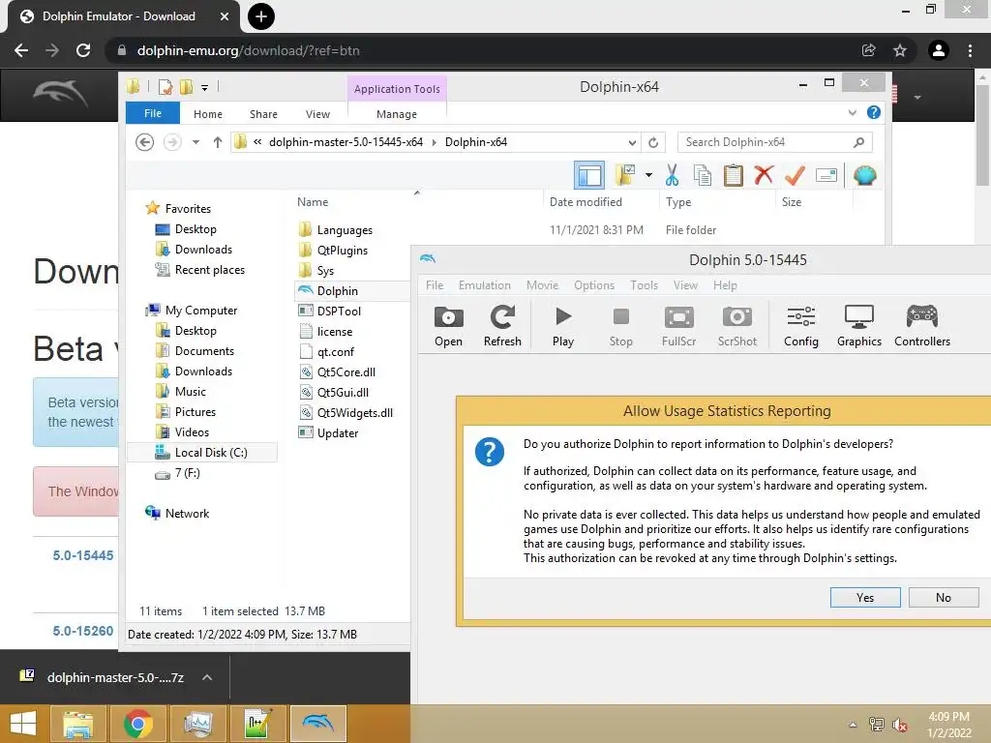Take a screenshot with ScrShot icon

(736, 325)
